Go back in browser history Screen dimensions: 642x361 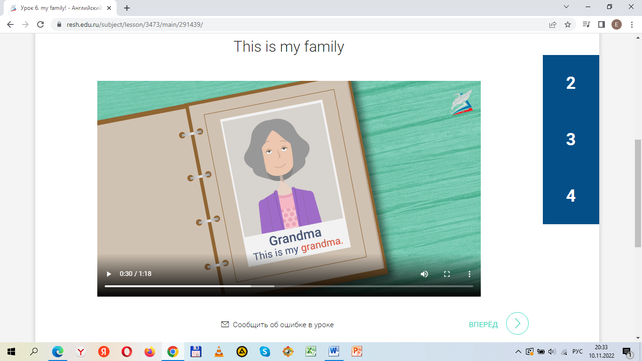[x=10, y=24]
